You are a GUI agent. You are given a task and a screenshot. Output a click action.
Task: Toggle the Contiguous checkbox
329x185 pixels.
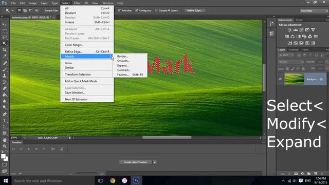137,10
